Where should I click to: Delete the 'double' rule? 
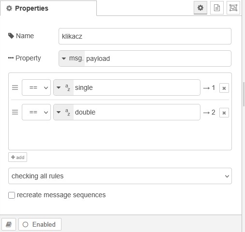224,113
